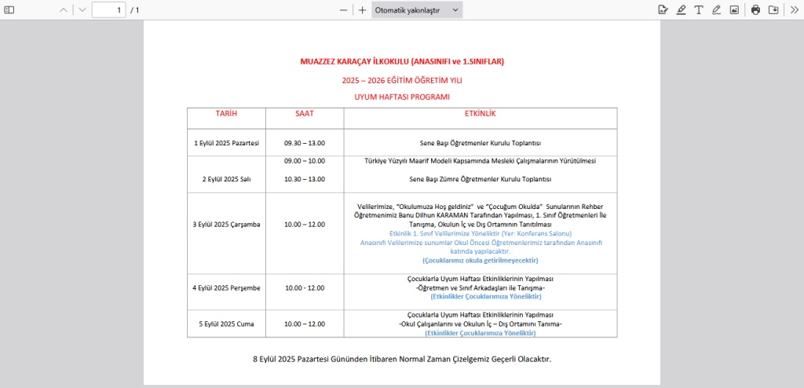
Task: Save the PDF with download icon
Action: pos(773,10)
